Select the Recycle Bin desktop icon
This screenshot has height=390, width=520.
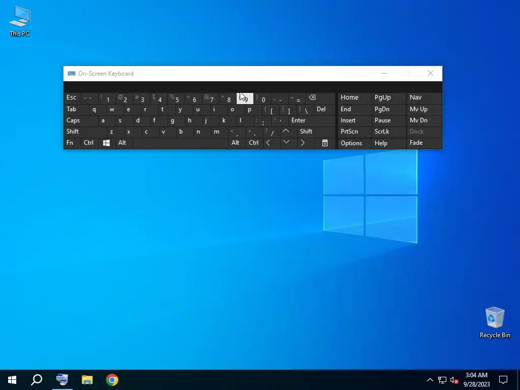coord(495,322)
